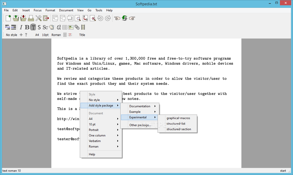Click the Experimental submenu entry
Image resolution: width=293 pixels, height=175 pixels.
point(139,117)
